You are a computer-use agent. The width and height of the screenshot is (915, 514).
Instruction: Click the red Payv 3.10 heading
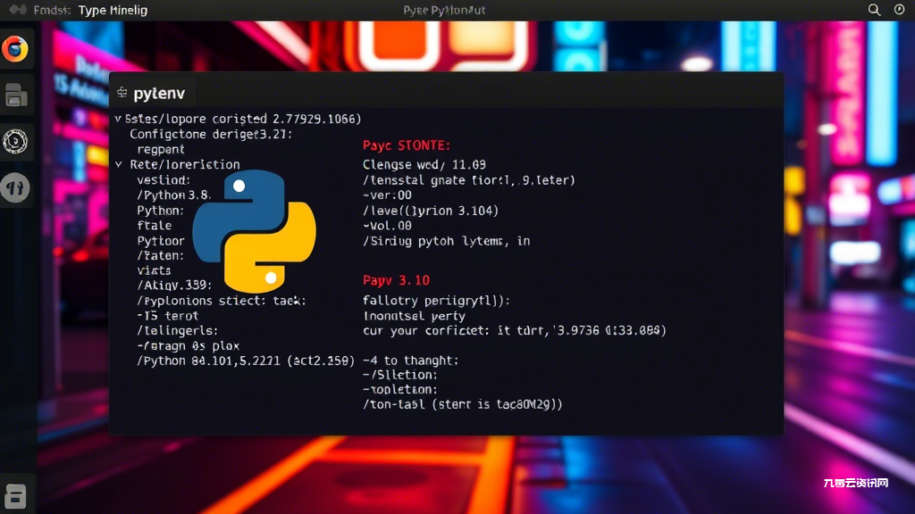click(396, 280)
